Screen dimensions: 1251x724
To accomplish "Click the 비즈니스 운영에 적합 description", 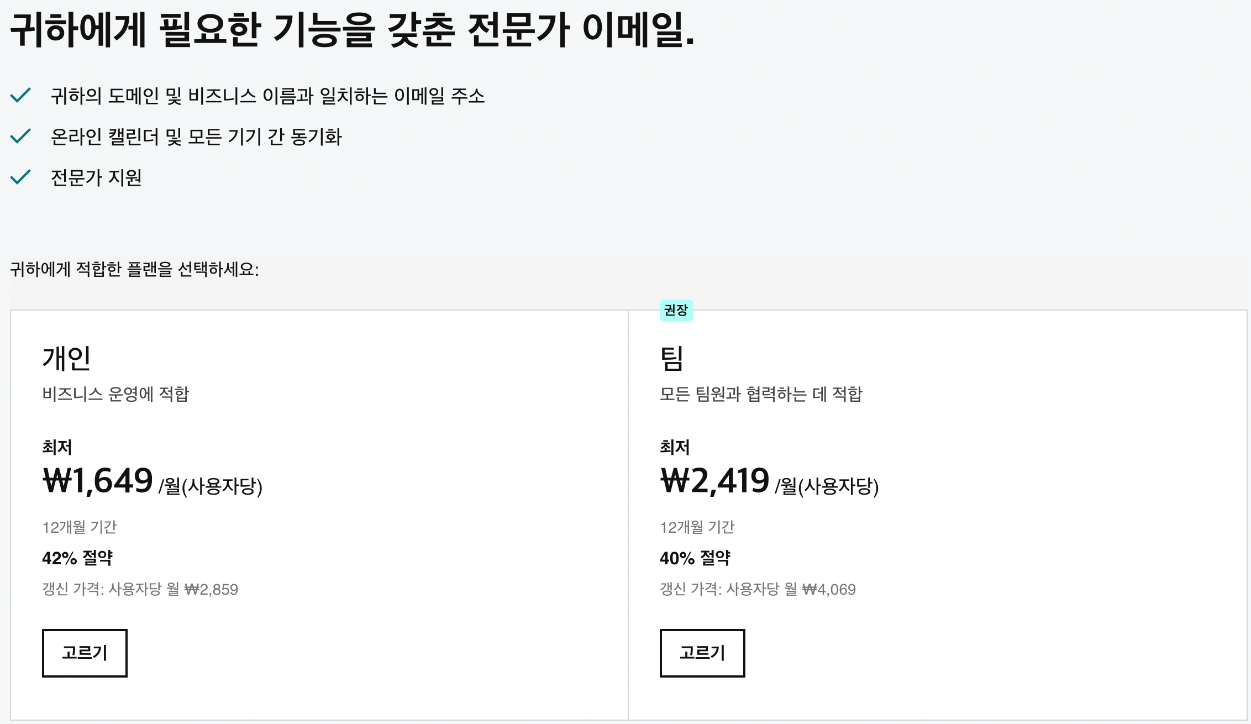I will pos(115,394).
